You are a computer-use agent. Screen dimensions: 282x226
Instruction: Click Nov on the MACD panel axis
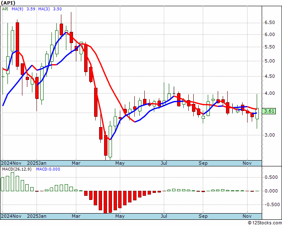(x=247, y=216)
